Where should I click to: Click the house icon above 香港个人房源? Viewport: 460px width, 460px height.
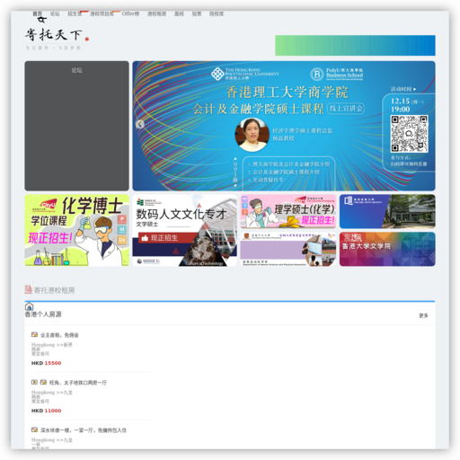29,306
